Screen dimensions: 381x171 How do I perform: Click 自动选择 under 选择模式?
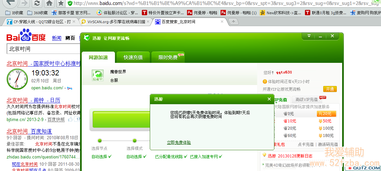(x=136, y=157)
